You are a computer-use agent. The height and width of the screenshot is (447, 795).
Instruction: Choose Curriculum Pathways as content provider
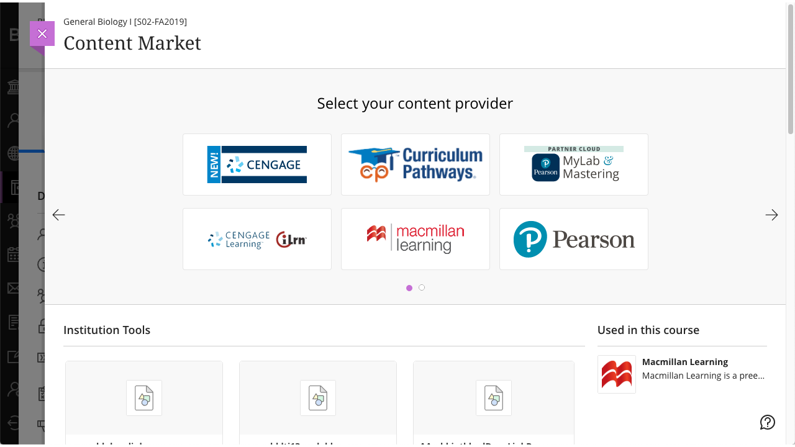point(416,165)
